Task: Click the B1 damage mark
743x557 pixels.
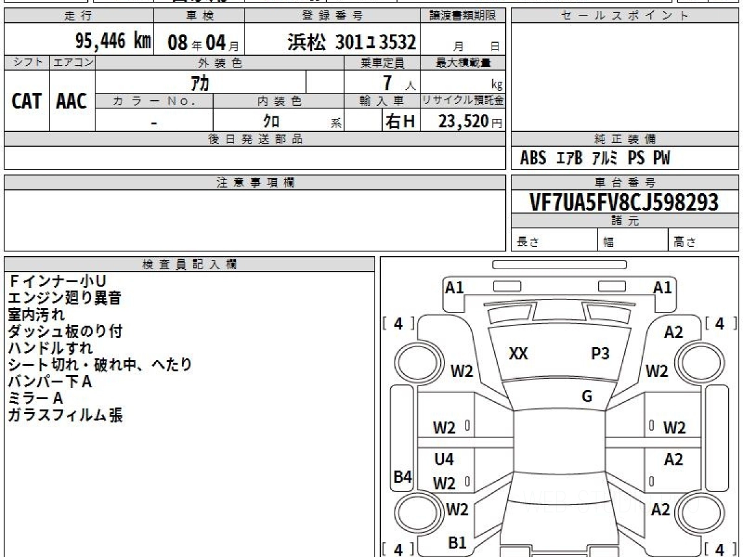Action: click(457, 543)
